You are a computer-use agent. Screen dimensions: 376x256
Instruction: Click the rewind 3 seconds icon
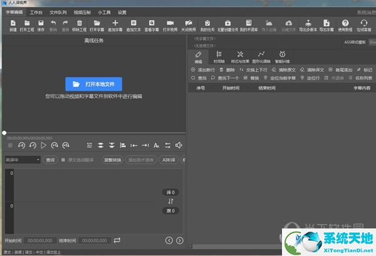[x=21, y=145]
